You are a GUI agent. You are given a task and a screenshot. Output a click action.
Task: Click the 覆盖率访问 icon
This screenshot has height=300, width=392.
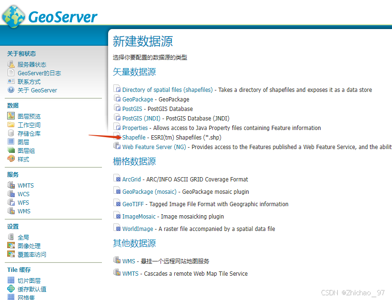coord(11,254)
